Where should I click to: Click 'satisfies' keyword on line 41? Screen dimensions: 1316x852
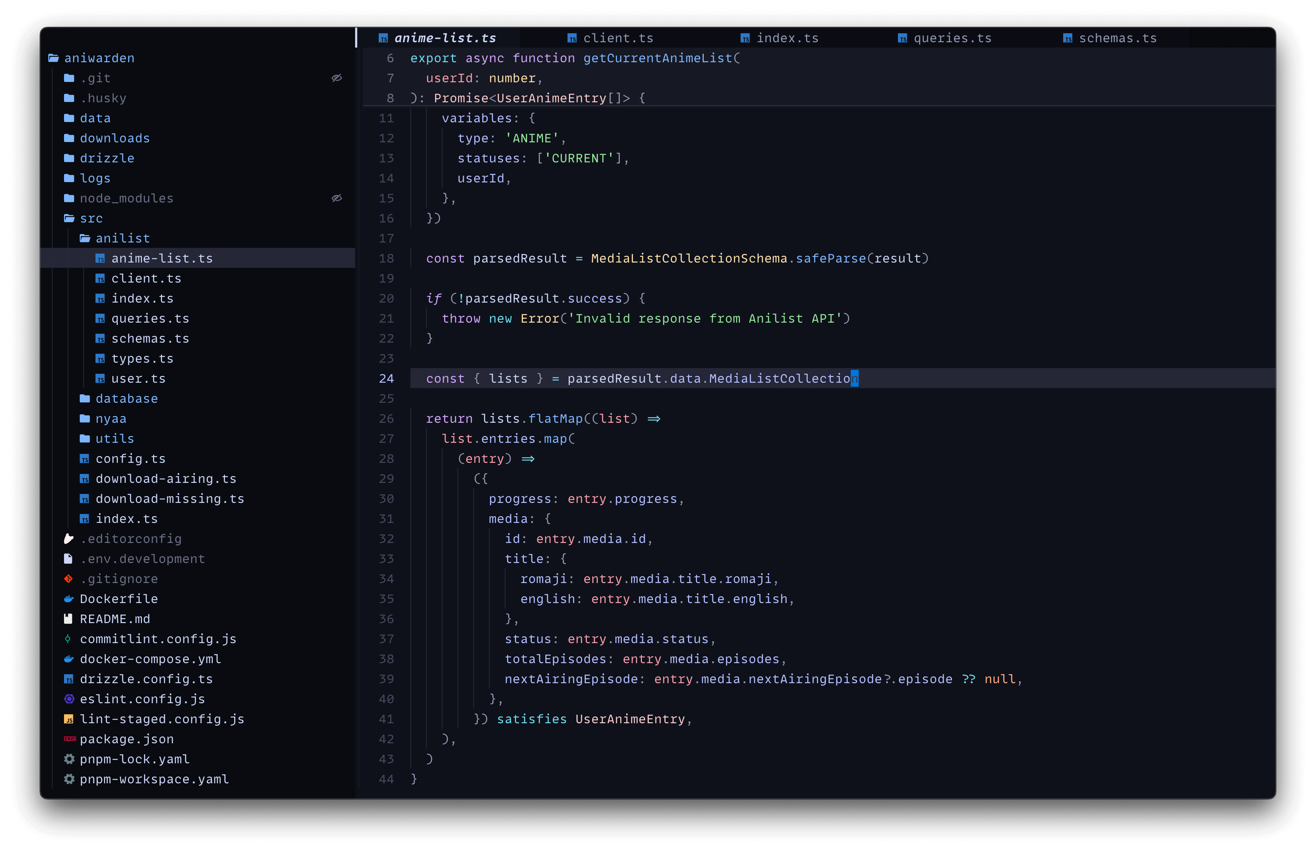532,719
